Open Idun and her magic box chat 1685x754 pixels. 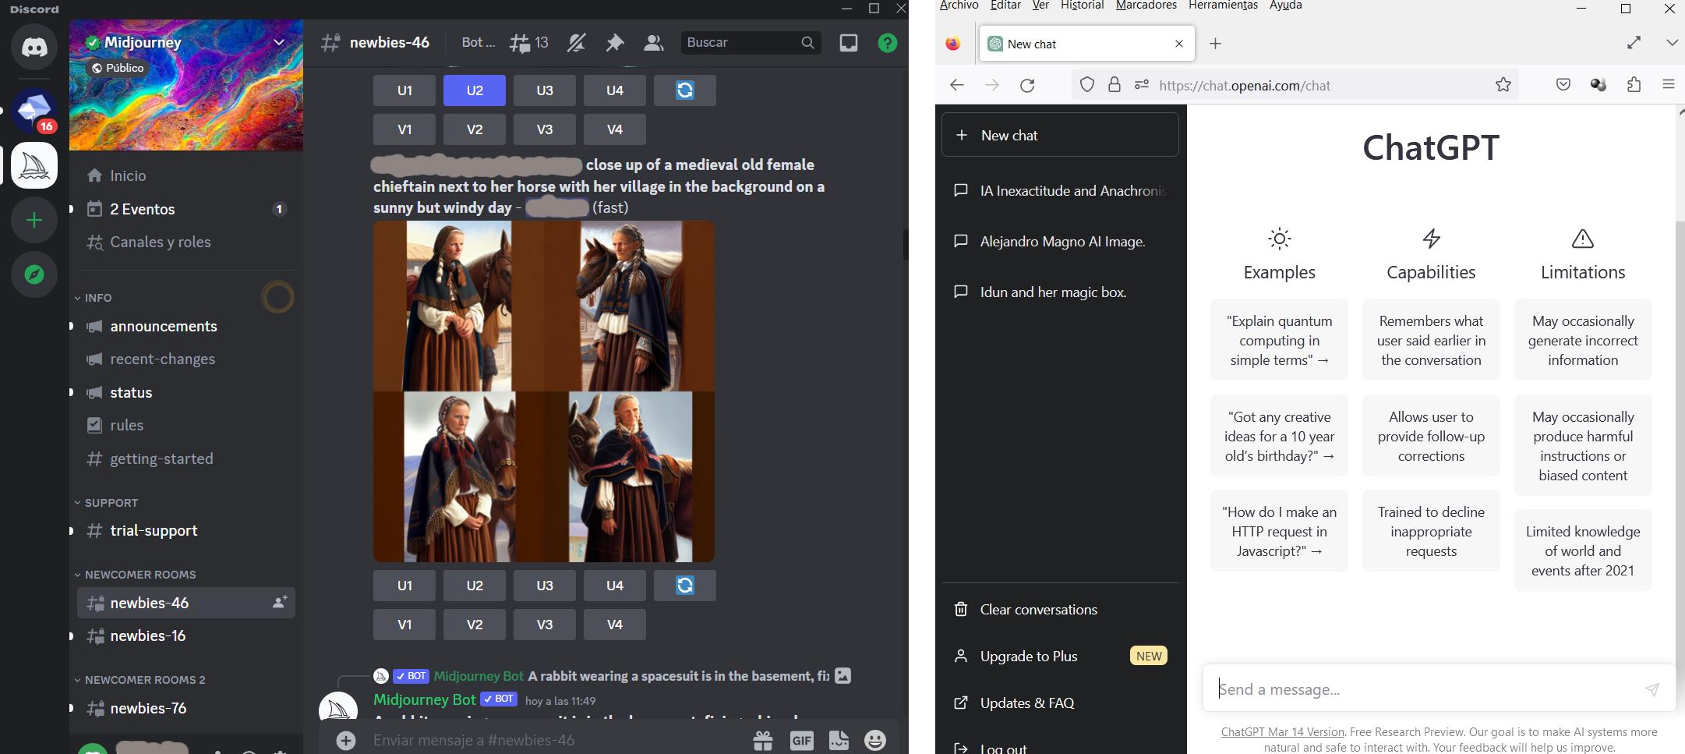point(1060,292)
